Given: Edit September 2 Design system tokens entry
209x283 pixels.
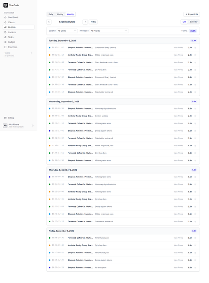Looking at the screenshot, I should coord(195,131).
